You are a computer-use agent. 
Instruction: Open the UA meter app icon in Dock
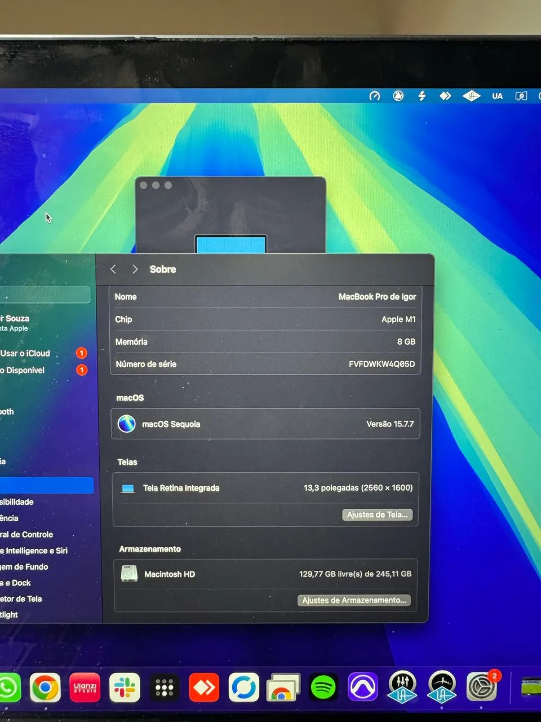click(x=442, y=687)
